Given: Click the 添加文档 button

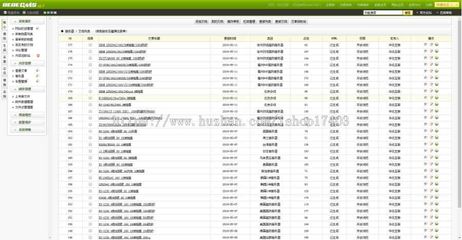Looking at the screenshot, I should [x=201, y=22].
